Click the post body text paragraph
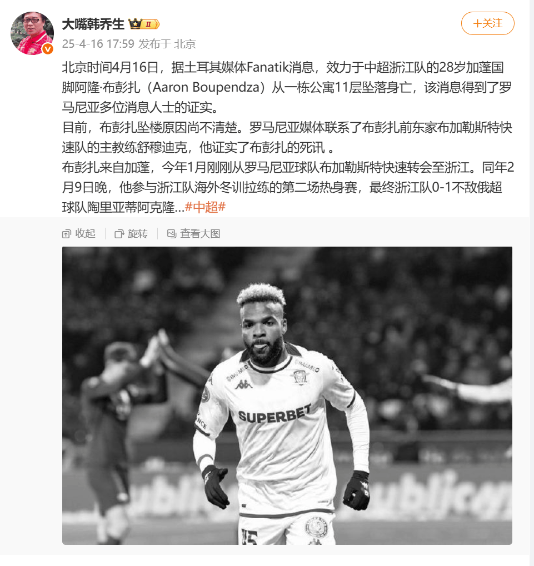This screenshot has height=566, width=534. click(288, 137)
